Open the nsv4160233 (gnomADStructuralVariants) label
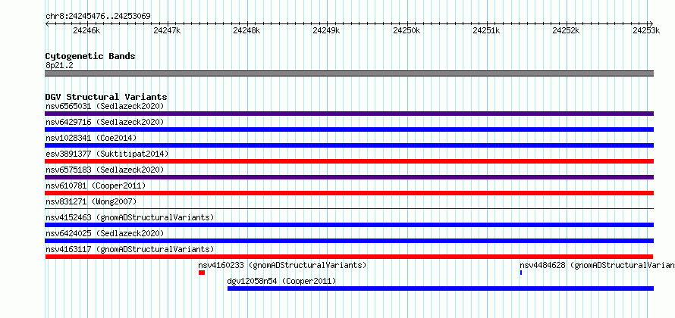This screenshot has height=318, width=675. pyautogui.click(x=282, y=265)
